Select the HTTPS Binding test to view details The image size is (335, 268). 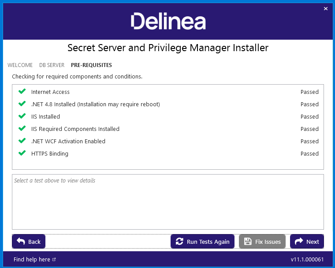168,153
